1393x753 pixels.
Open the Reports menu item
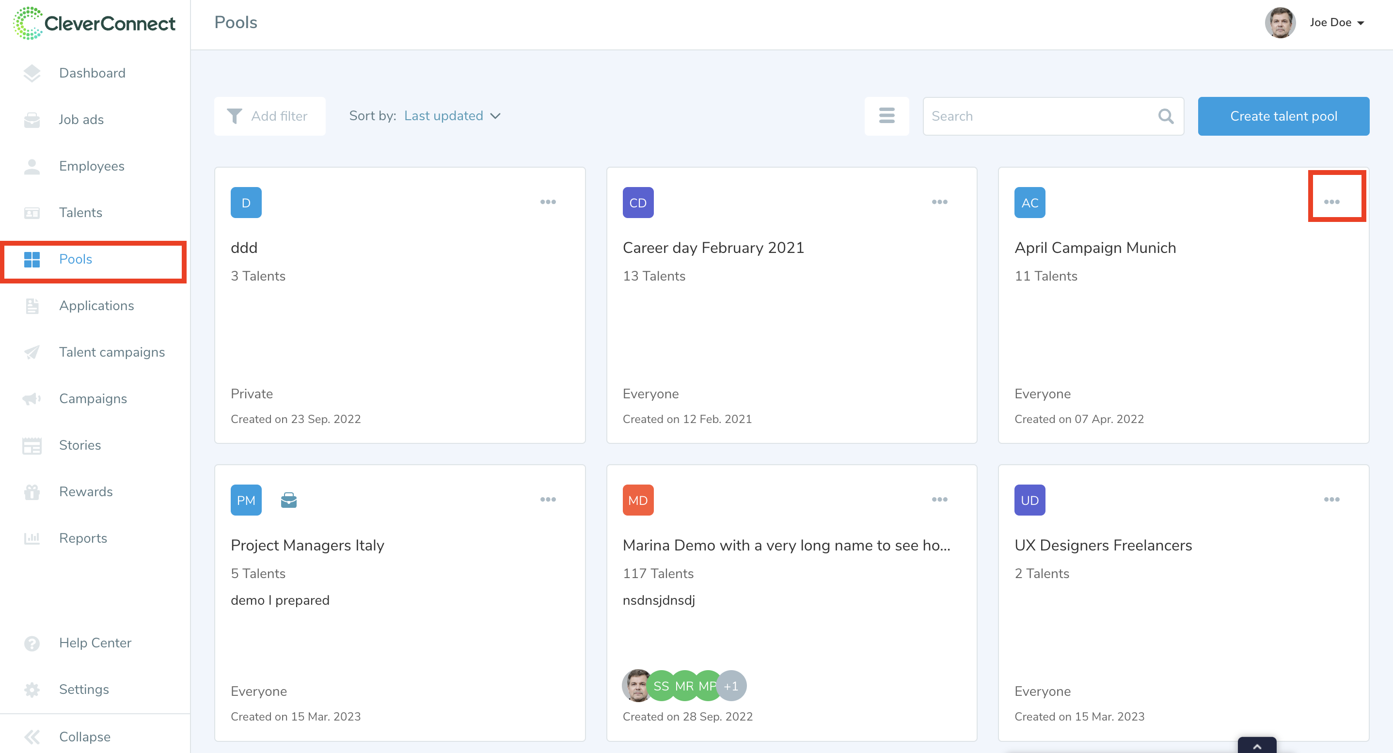pos(83,538)
